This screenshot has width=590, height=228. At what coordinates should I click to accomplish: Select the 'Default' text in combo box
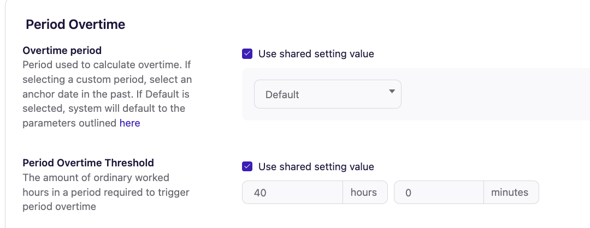click(282, 94)
